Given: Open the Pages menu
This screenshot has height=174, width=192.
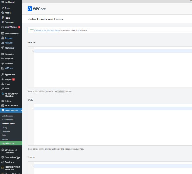Looking at the screenshot, I should coord(7,18).
